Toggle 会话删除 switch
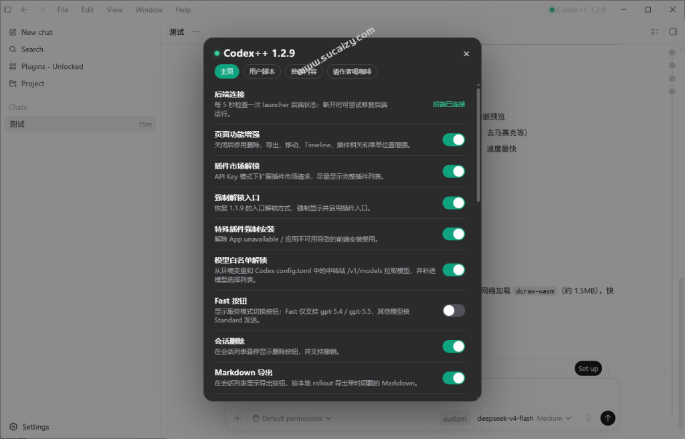The image size is (685, 439). point(453,346)
